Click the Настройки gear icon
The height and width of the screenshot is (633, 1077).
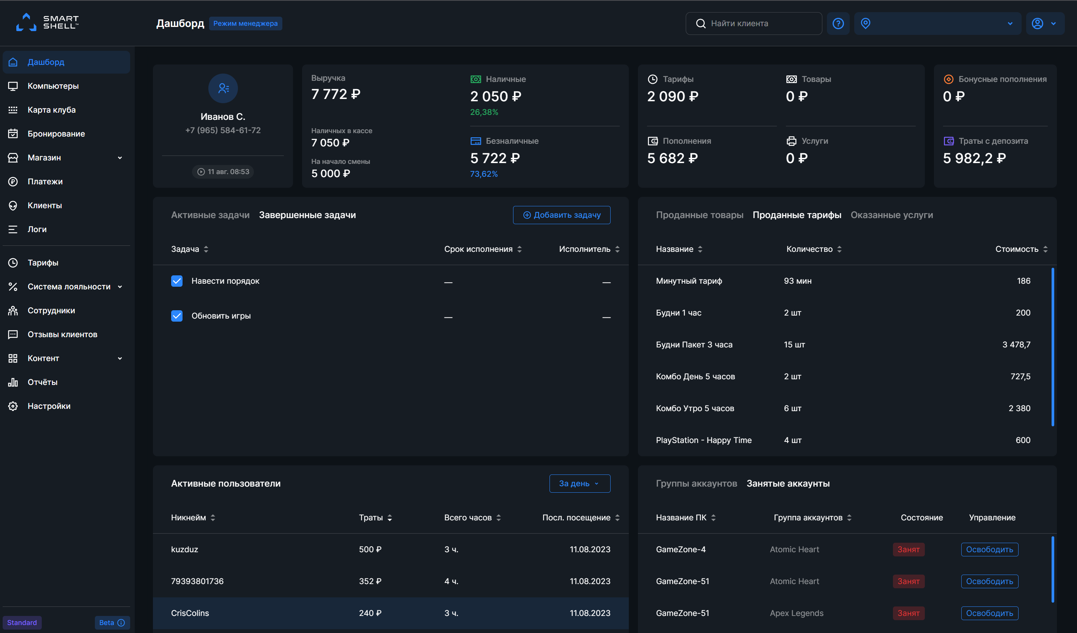pyautogui.click(x=13, y=406)
